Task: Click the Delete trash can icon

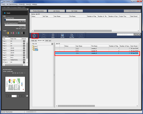Action: pyautogui.click(x=53, y=36)
